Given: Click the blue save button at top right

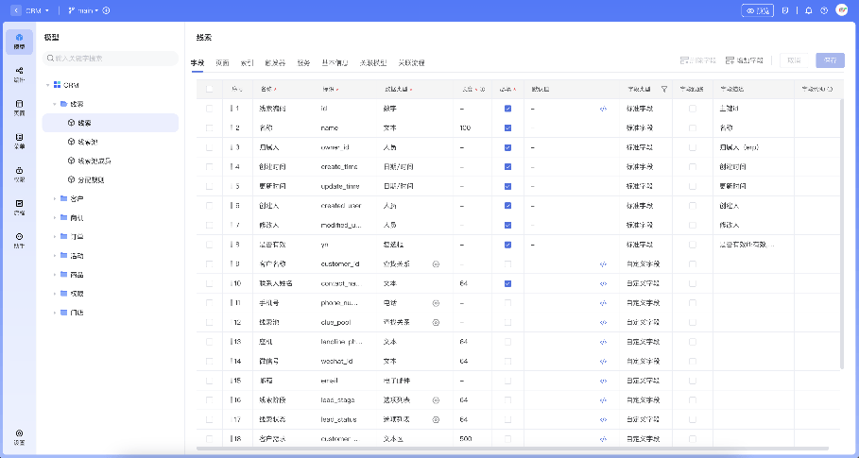Looking at the screenshot, I should (x=830, y=59).
